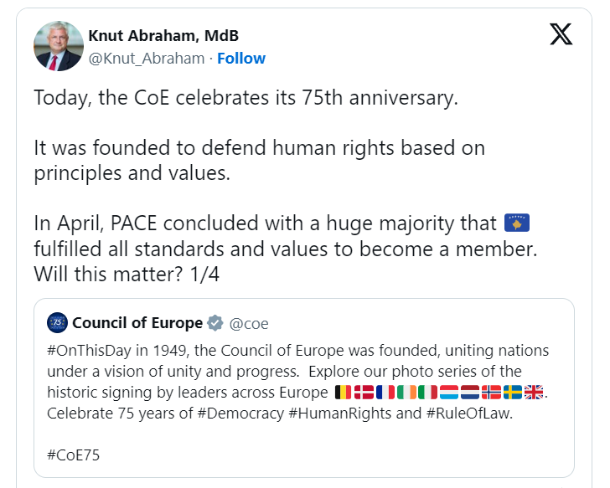Click the #CoE75 hashtag
Image resolution: width=610 pixels, height=488 pixels.
click(x=73, y=455)
